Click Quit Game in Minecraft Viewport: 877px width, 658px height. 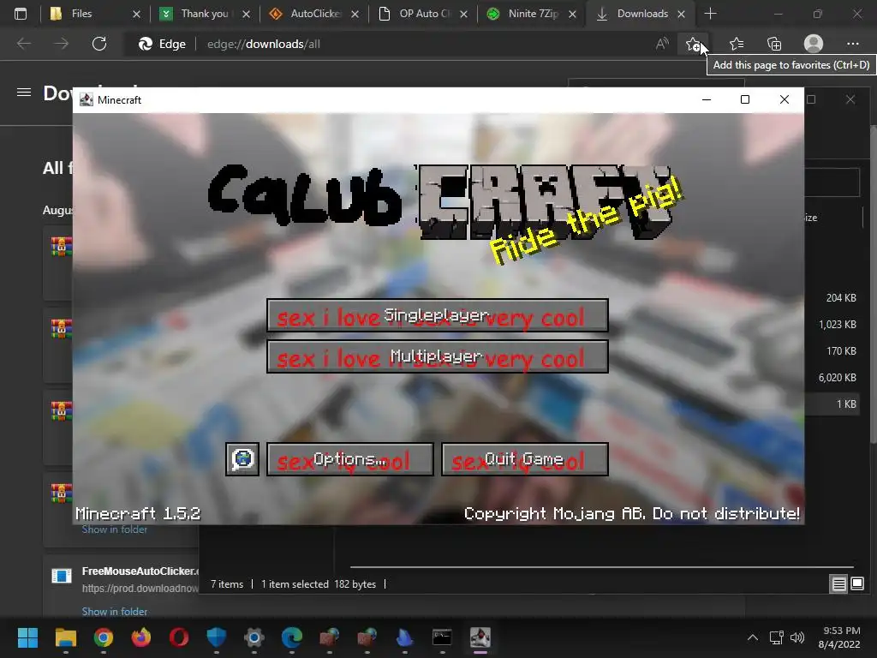(525, 459)
